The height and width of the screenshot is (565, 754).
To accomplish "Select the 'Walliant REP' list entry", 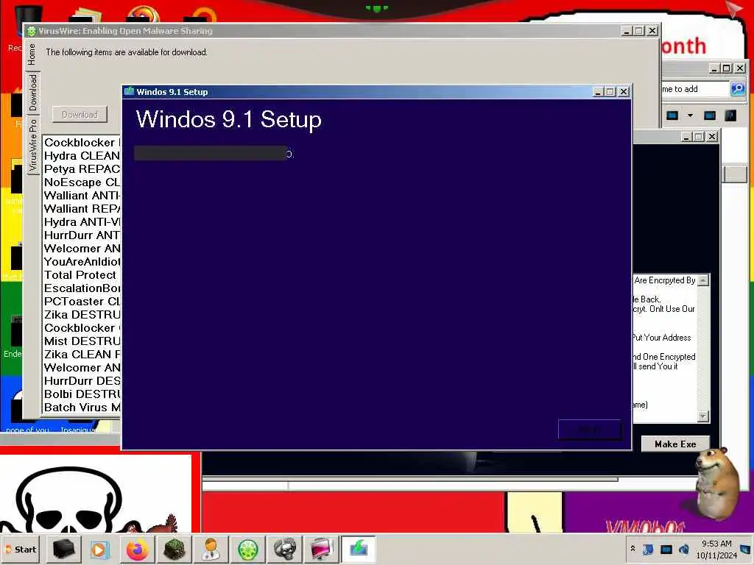I will (82, 208).
